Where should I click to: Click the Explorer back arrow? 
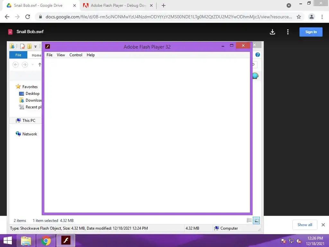15,65
